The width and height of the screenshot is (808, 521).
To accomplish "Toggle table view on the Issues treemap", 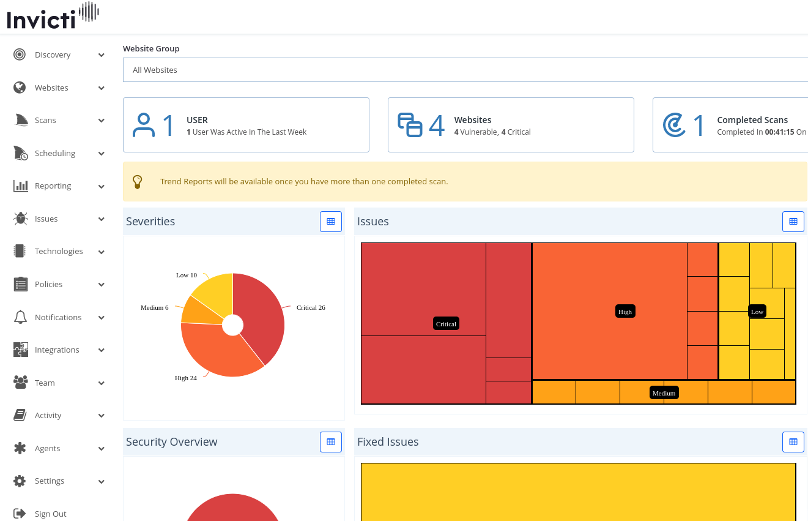I will coord(793,222).
